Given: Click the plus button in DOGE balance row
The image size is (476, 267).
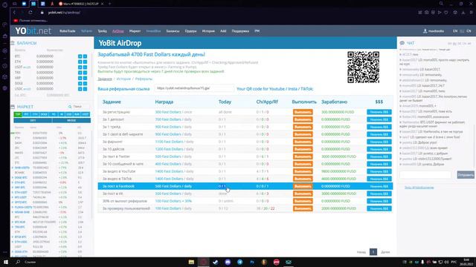Looking at the screenshot, I should click(80, 84).
